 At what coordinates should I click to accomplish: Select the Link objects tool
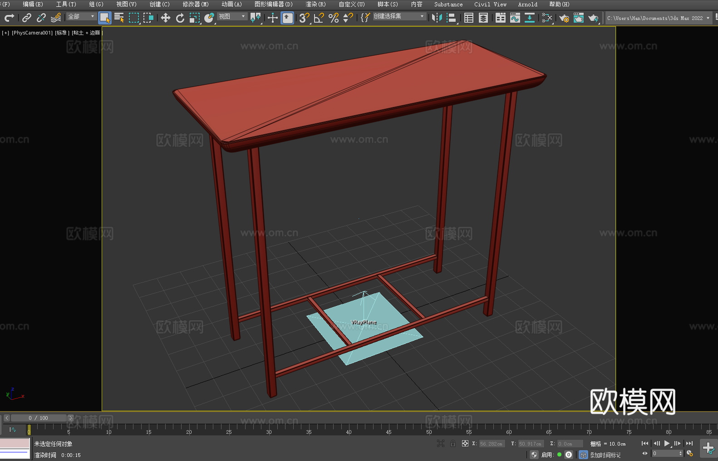27,18
